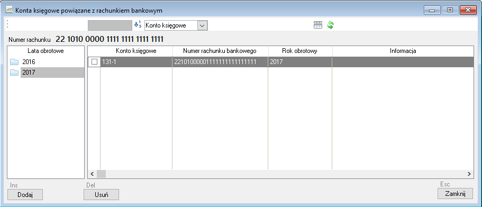Open the Konto księgowe dropdown arrow

[202, 25]
